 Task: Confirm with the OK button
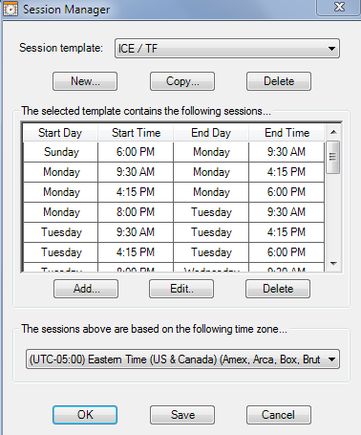85,415
